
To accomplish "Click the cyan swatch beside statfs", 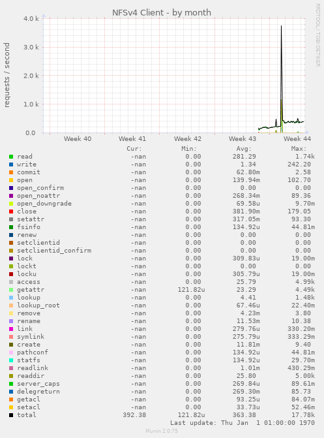I will click(x=11, y=360).
